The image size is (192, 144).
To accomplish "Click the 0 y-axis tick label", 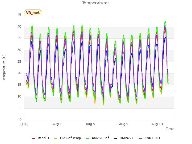I will pyautogui.click(x=20, y=120).
